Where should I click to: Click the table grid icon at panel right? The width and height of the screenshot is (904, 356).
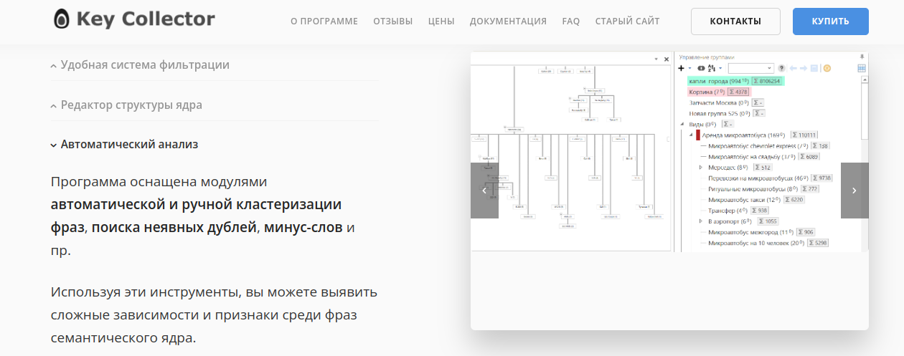click(x=862, y=68)
